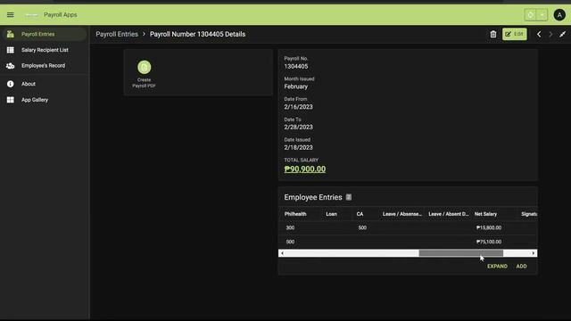Click the App Gallery tiles icon
Screen dimensions: 571x321
click(10, 100)
